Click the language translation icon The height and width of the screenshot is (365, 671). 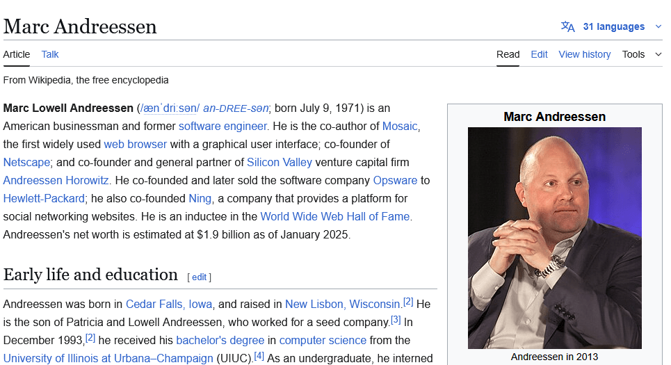tap(568, 26)
